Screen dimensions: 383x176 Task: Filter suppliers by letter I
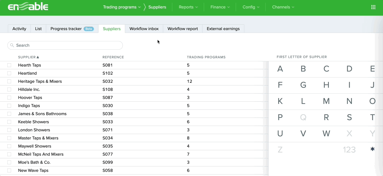349,85
